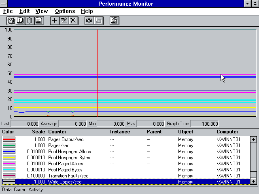Click the legend scroll down arrow
The width and height of the screenshot is (259, 194).
tap(253, 181)
